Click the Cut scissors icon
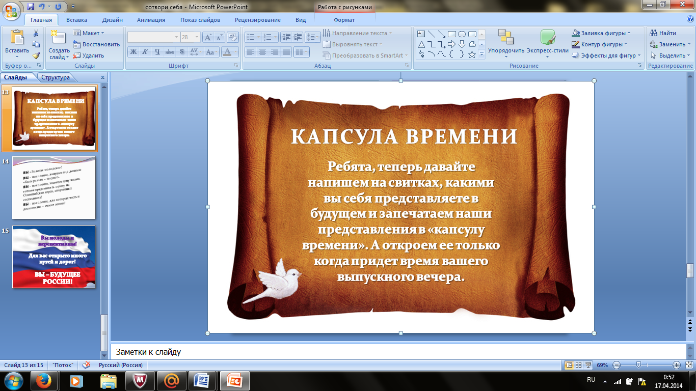 pos(36,33)
